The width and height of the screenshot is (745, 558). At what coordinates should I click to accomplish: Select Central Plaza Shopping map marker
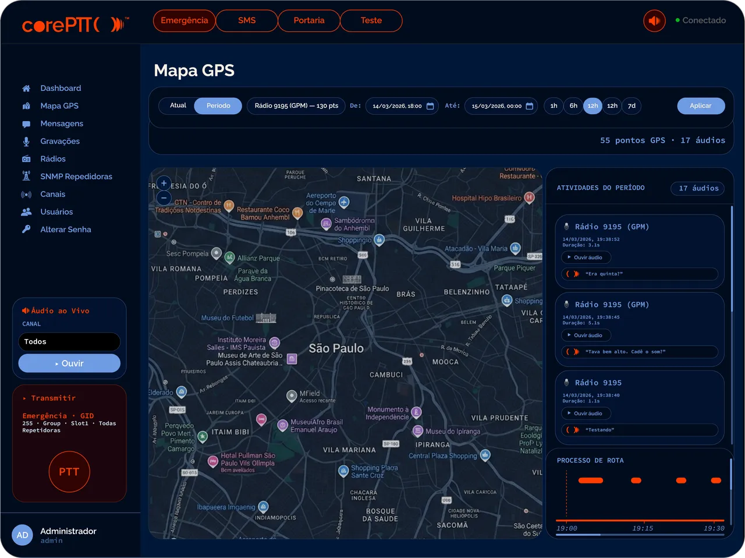485,454
